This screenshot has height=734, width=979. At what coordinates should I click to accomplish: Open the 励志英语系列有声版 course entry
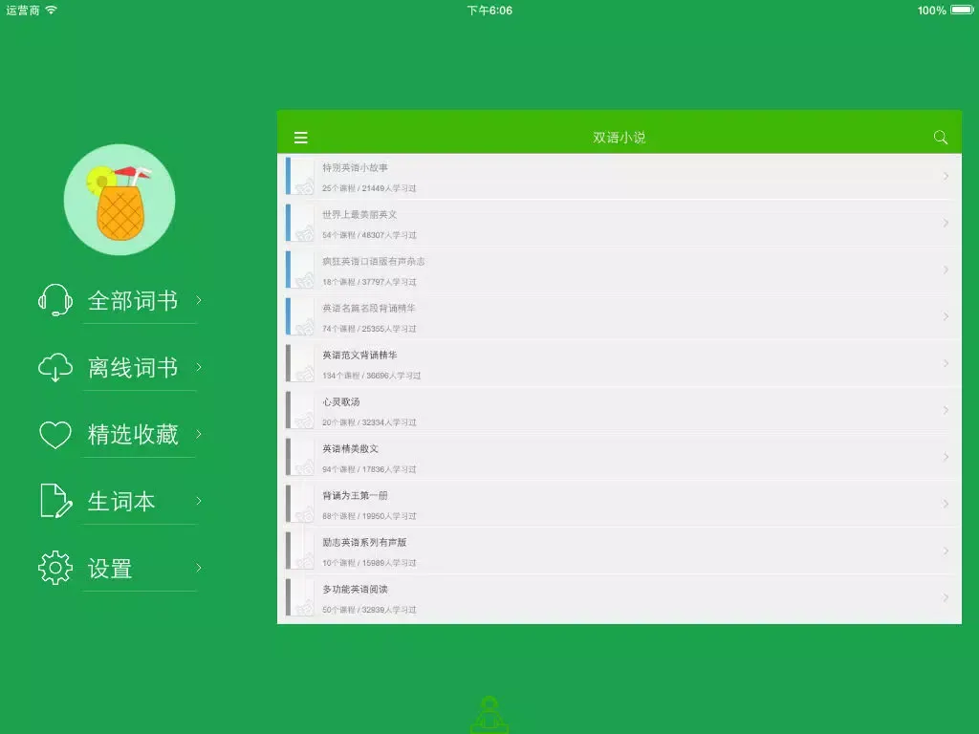621,550
